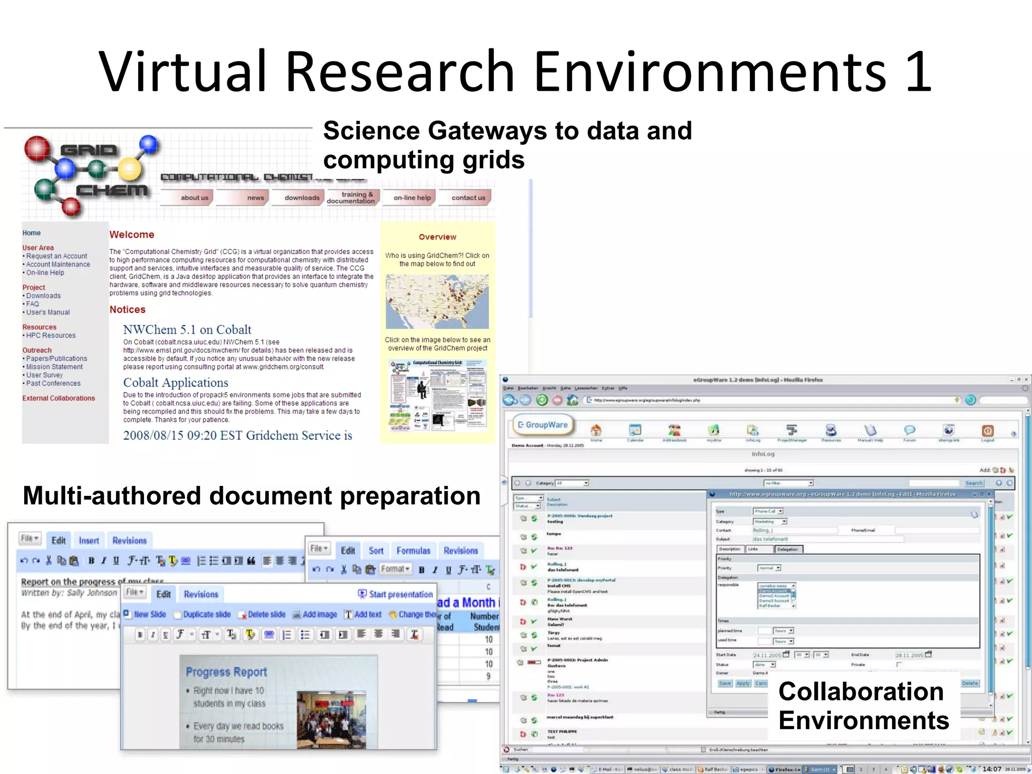Click the bold B icon in document editor
1032x774 pixels.
(x=91, y=560)
